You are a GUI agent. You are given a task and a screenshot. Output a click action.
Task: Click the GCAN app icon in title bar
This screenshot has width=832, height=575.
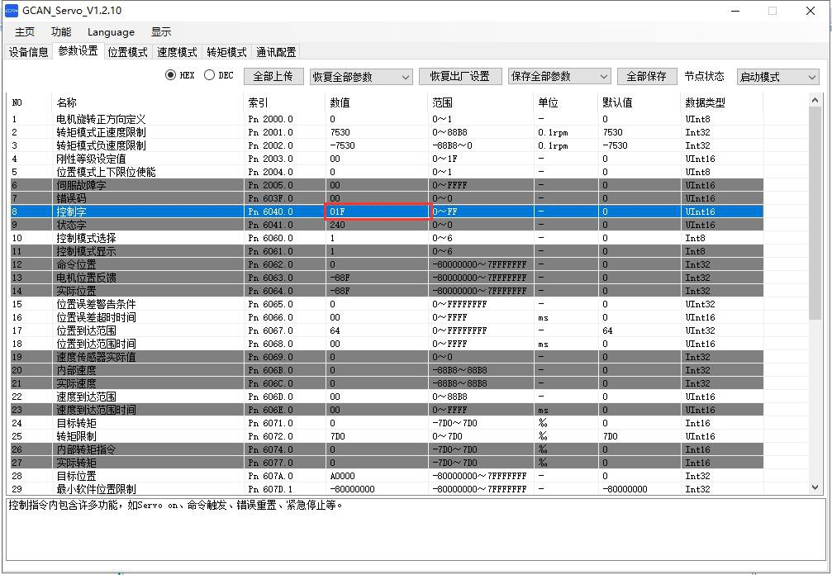[12, 11]
